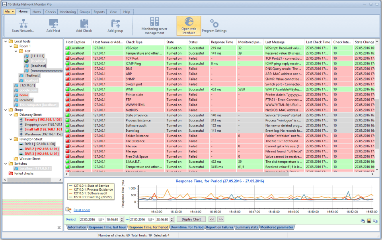
Task: Click the green status icon of WMI row
Action: [68, 90]
